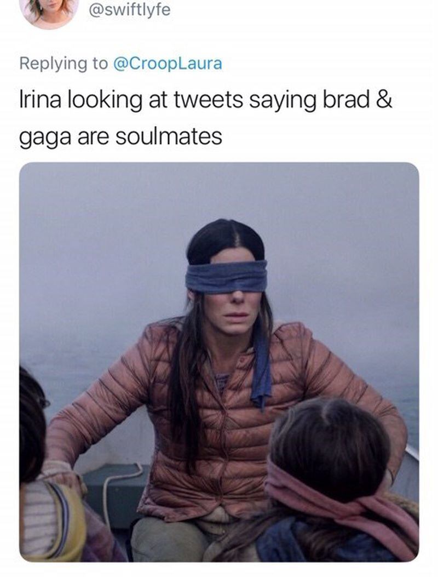Click the word 'soulmates' in the tweet
This screenshot has height=577, width=438.
tap(169, 136)
